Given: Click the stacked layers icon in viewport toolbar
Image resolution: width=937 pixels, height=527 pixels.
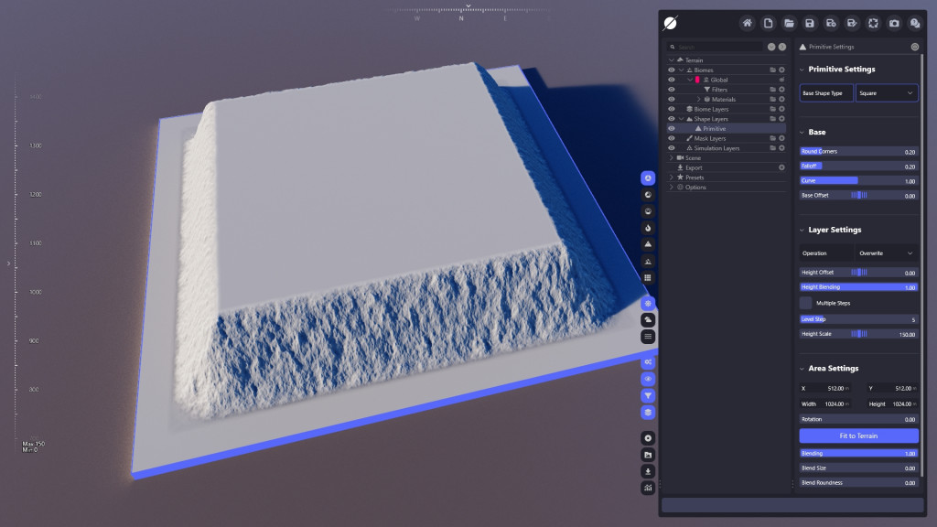Looking at the screenshot, I should point(648,413).
